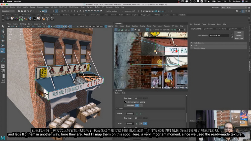Select the polyFlipUV2 node tab
251x141 pixels.
coord(208,29)
